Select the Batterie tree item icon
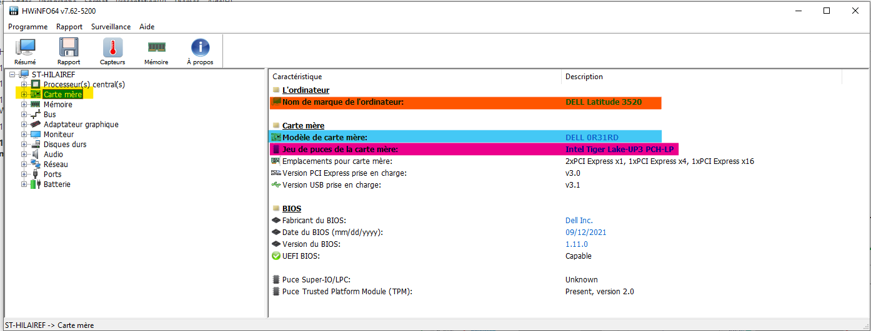The image size is (871, 331). (36, 185)
